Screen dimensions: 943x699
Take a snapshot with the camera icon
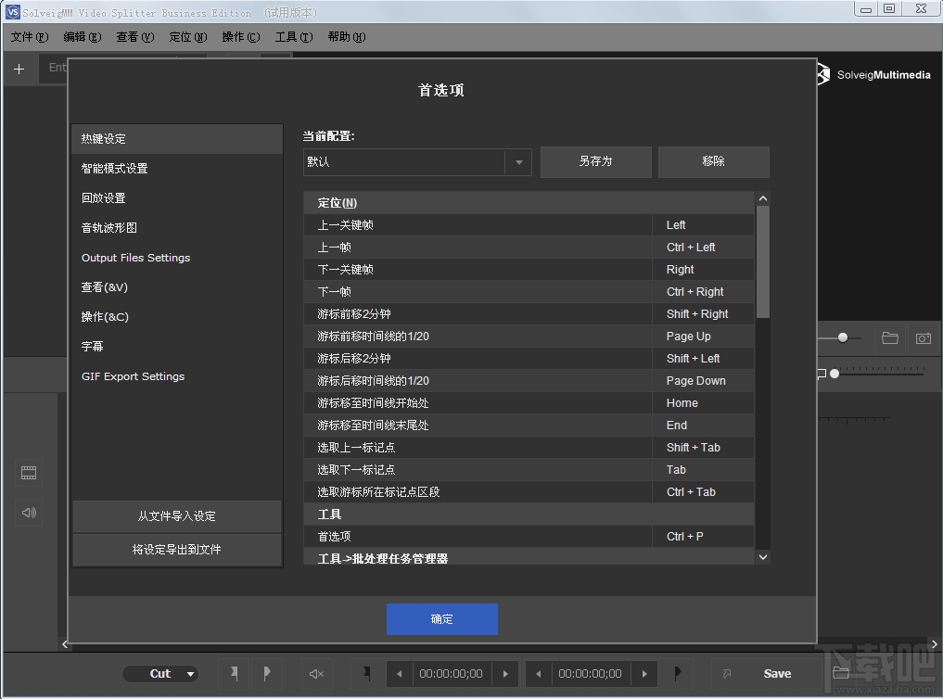(x=923, y=338)
